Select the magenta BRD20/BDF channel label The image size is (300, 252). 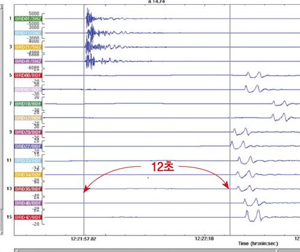tap(28, 132)
